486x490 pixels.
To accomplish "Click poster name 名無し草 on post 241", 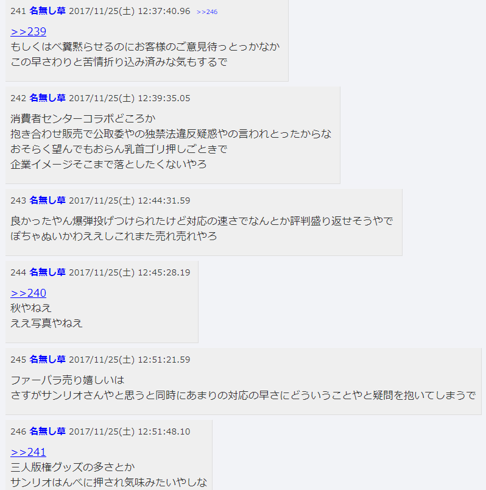I will (x=48, y=11).
